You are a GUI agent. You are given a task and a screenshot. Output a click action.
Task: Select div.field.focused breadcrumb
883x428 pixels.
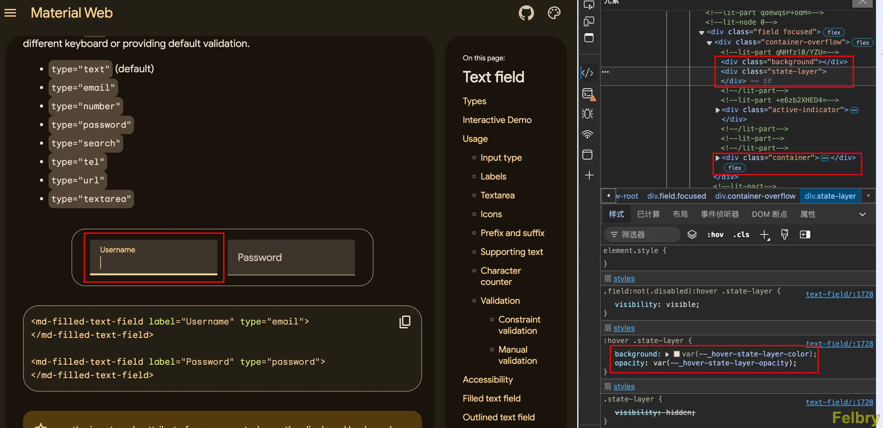(676, 196)
